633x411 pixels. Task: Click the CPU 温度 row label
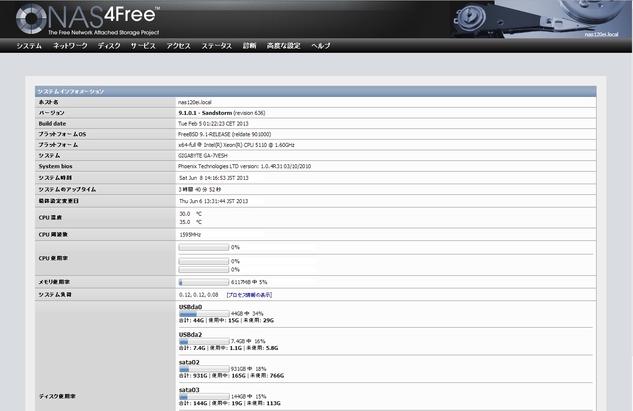[x=50, y=218]
